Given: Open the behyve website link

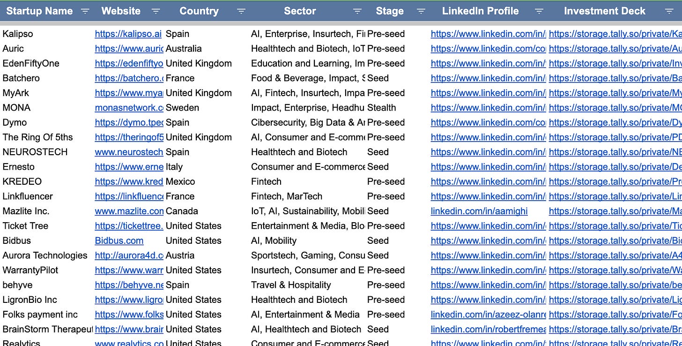Looking at the screenshot, I should tap(129, 285).
